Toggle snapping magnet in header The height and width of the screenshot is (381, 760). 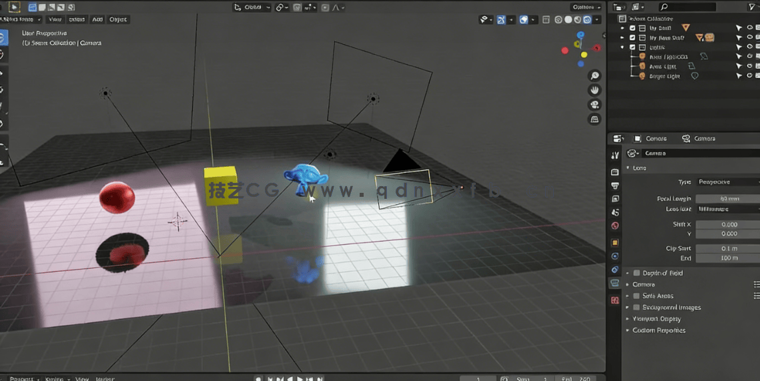[x=298, y=7]
